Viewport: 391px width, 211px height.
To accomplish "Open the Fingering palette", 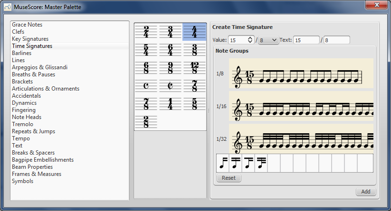I will click(x=24, y=110).
